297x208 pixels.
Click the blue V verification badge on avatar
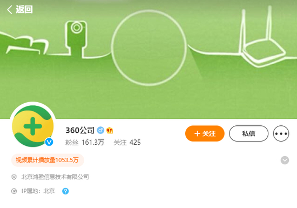(49, 142)
